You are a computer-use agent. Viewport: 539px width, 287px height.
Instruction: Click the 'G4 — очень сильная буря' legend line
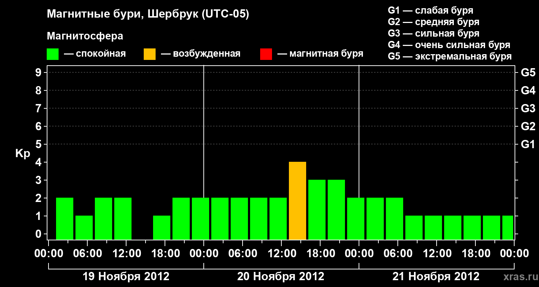(x=449, y=45)
